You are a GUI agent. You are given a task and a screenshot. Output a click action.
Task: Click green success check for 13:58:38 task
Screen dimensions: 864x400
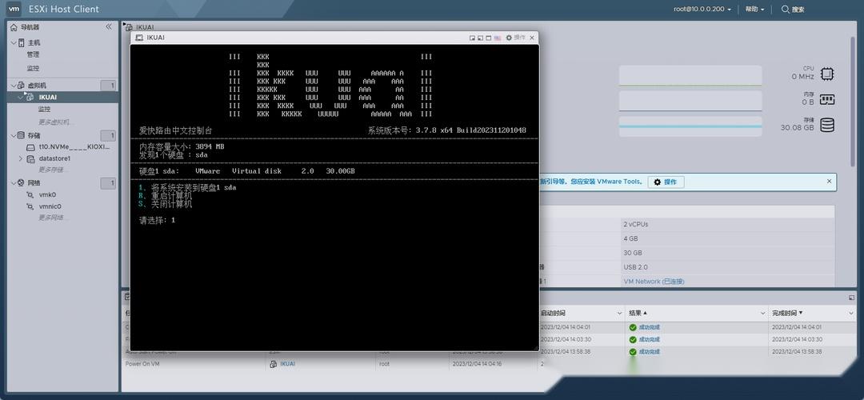pos(633,351)
